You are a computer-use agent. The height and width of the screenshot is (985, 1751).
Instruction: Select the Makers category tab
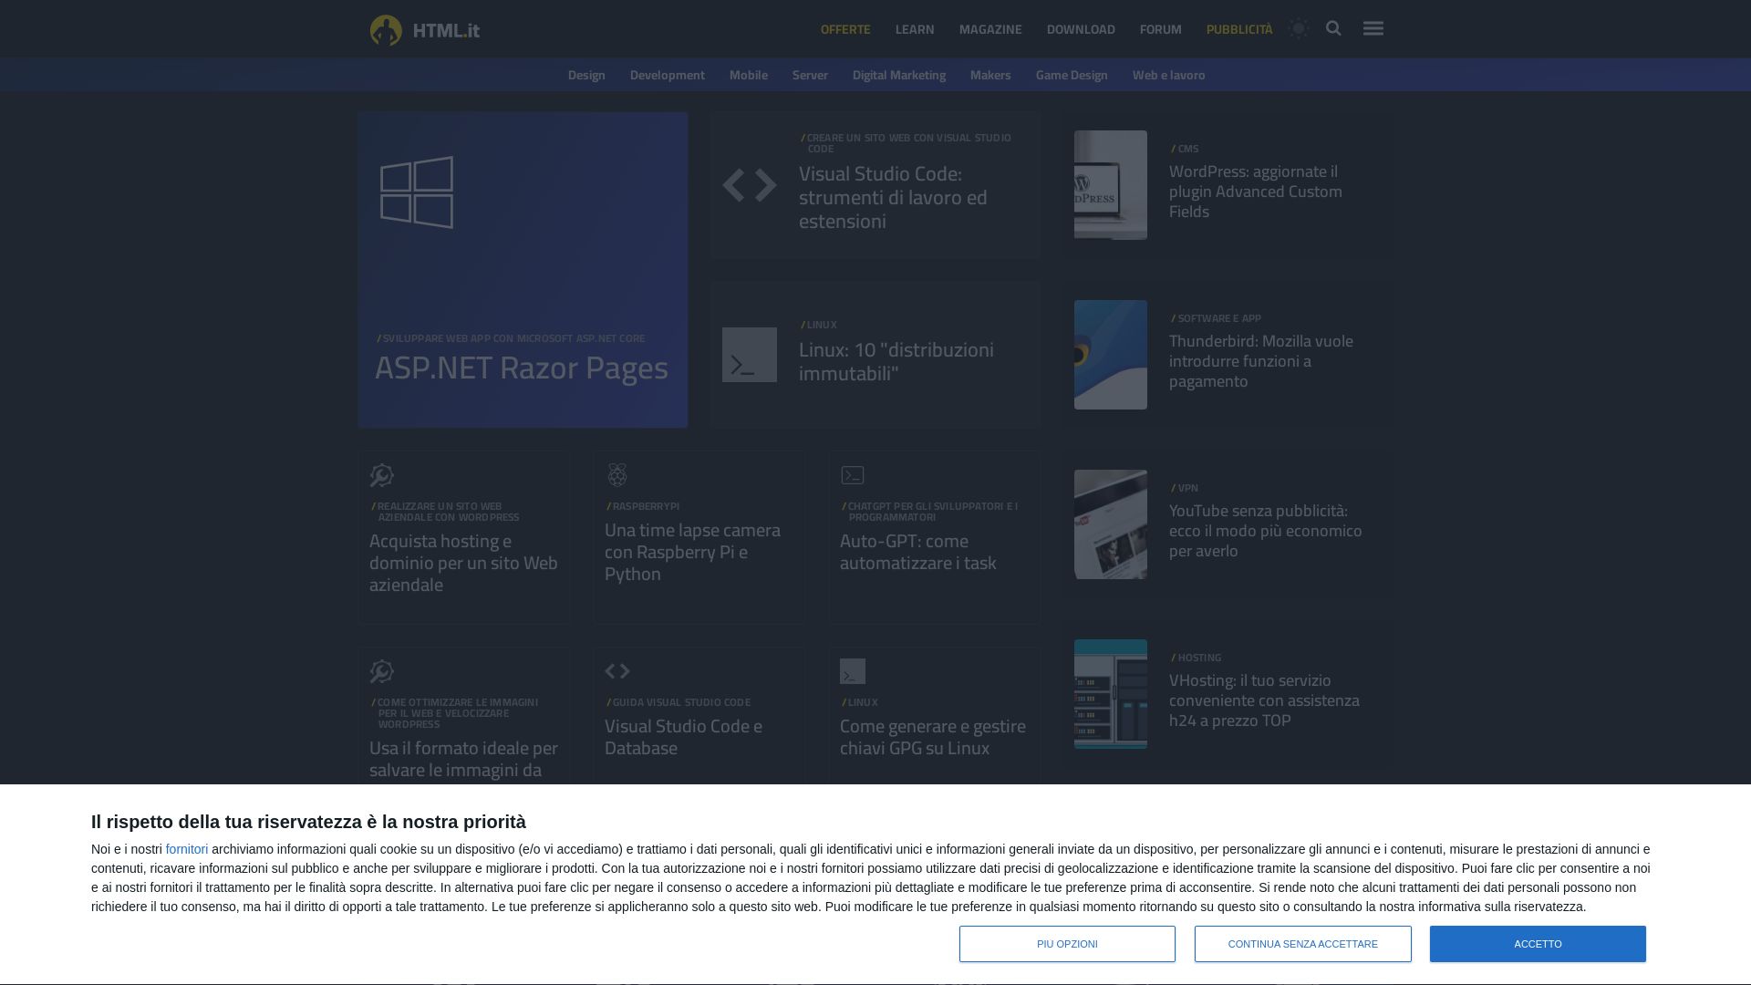pyautogui.click(x=990, y=75)
